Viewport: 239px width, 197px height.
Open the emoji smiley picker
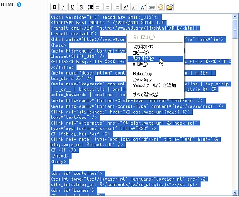coord(161,7)
